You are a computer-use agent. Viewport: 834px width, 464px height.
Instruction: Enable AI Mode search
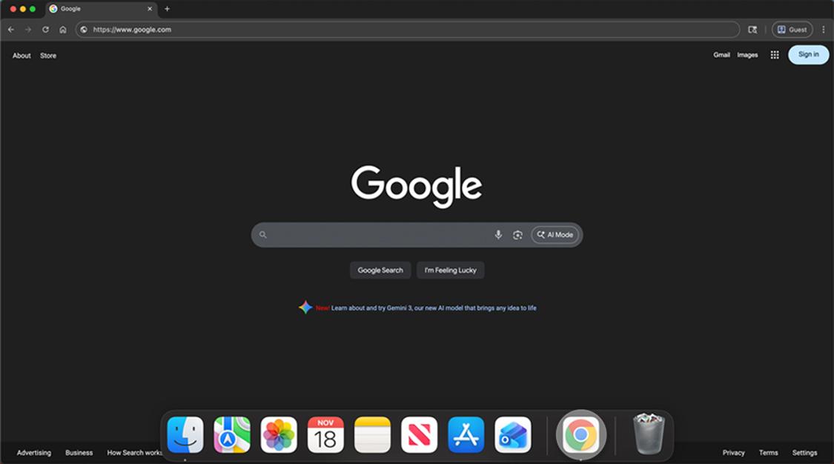point(555,234)
